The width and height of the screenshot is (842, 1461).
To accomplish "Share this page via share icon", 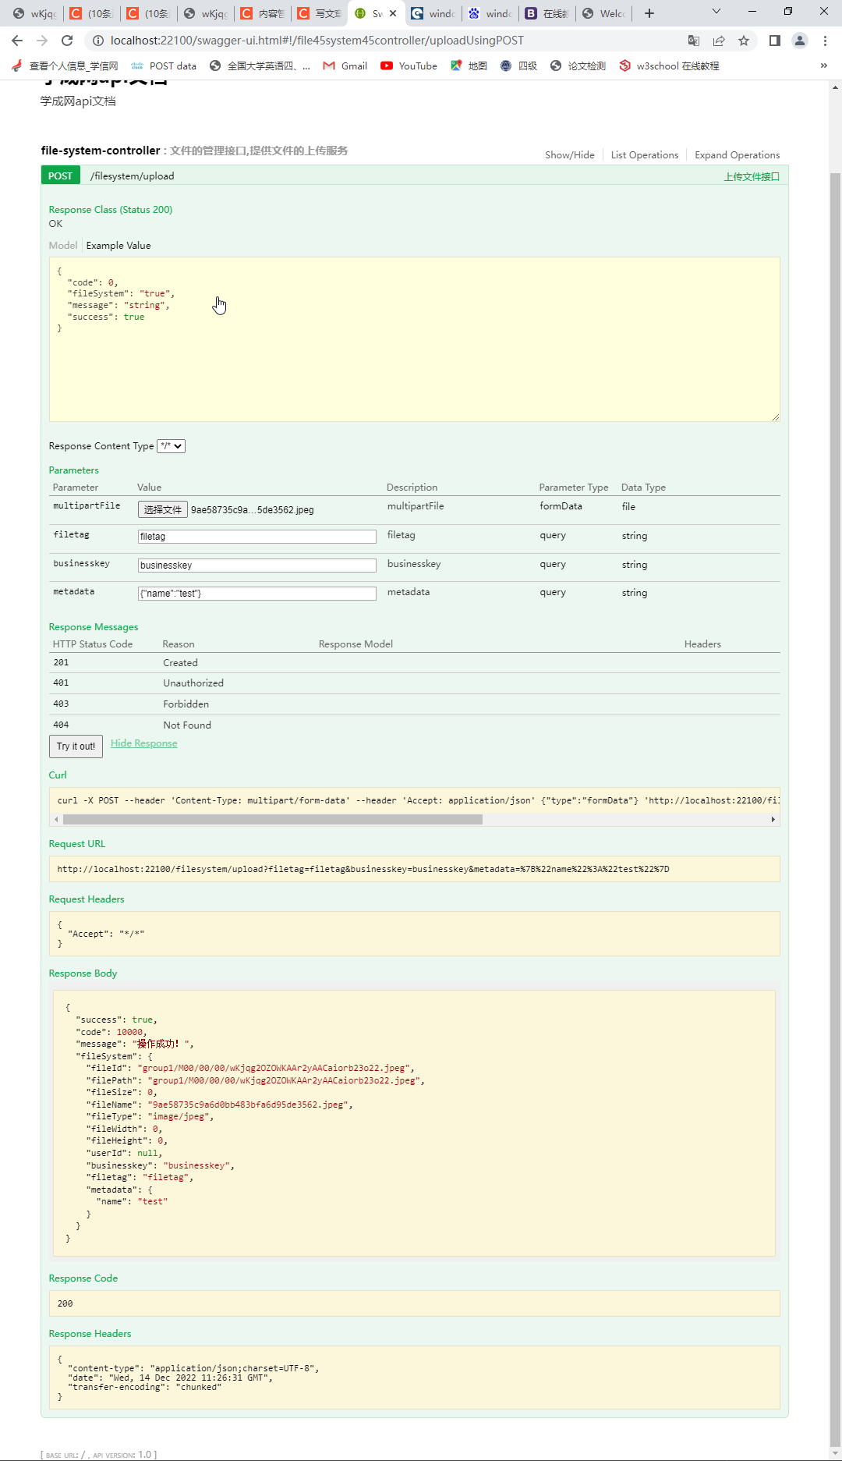I will (x=719, y=41).
